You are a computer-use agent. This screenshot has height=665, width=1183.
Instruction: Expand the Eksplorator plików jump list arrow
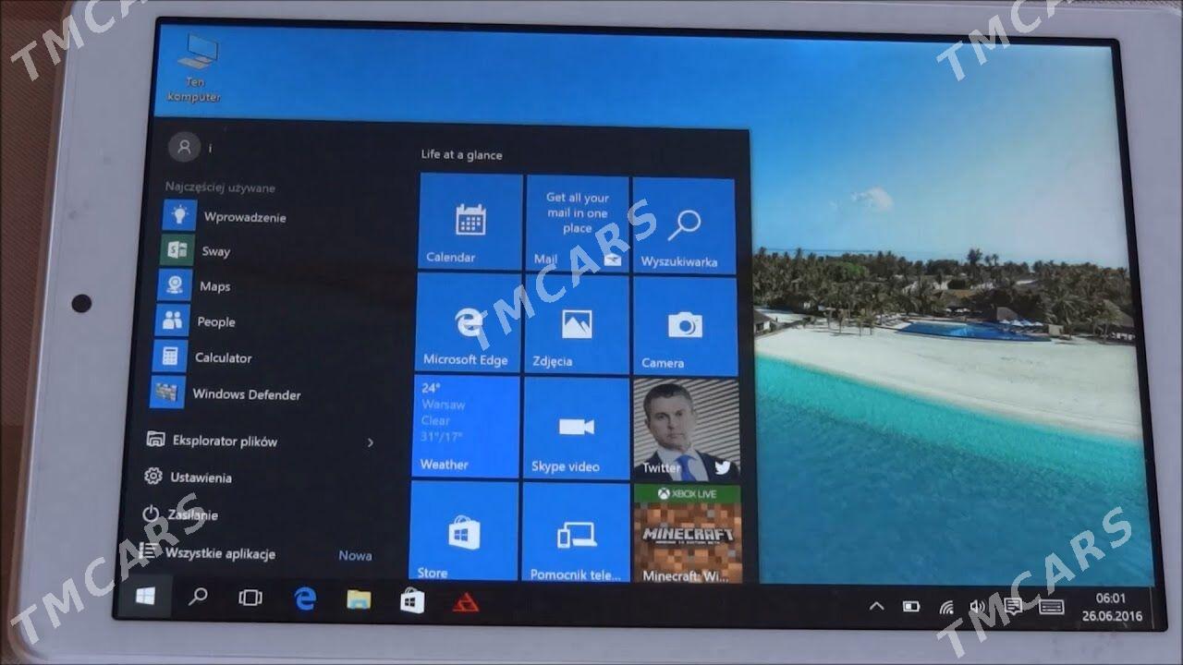370,442
